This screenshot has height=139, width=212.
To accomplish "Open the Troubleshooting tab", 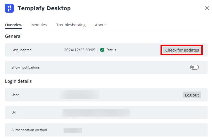I will (71, 25).
